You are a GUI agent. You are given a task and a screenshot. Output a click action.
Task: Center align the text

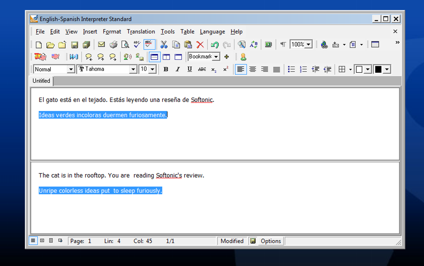click(x=253, y=69)
